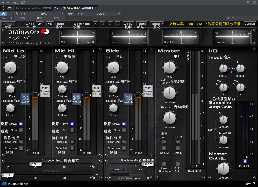Open the About button
Screen dimensions: 258x187
pyautogui.click(x=250, y=24)
